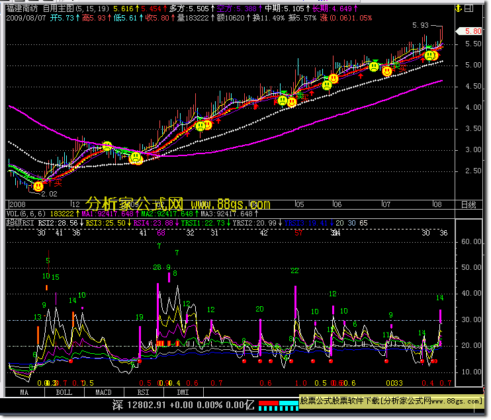Click the date 2009/08/07
Image resolution: width=491 pixels, height=420 pixels.
click(26, 18)
